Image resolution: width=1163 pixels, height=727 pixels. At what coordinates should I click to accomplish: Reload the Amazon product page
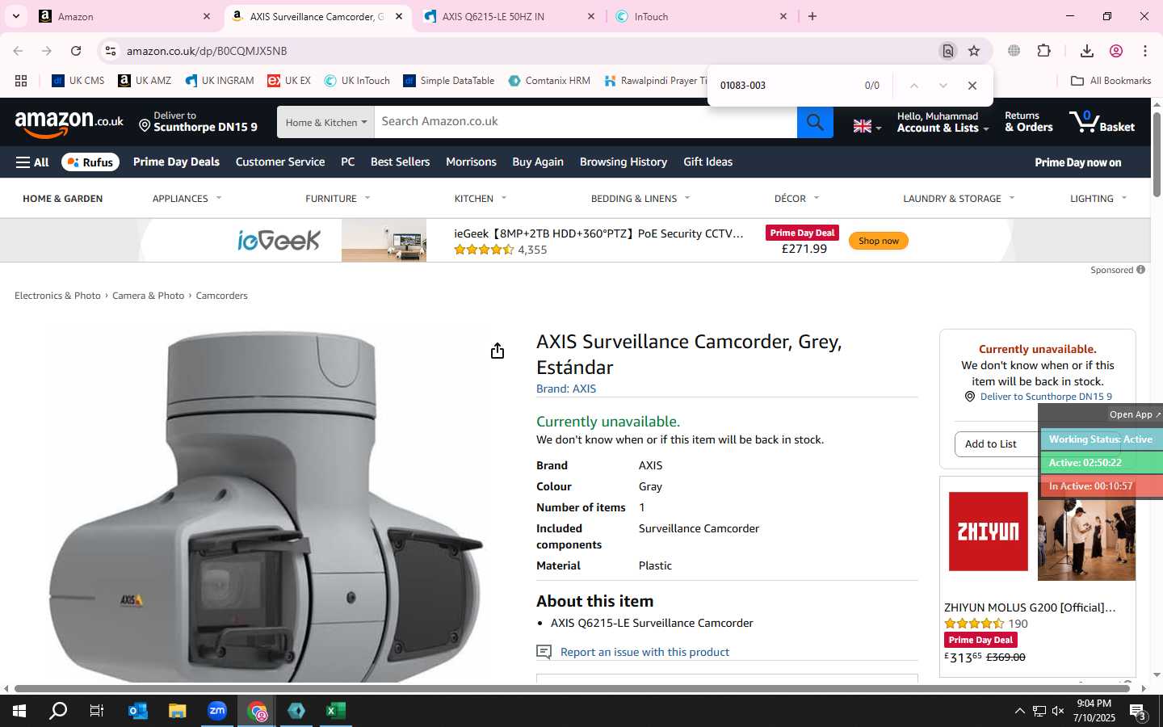point(76,51)
